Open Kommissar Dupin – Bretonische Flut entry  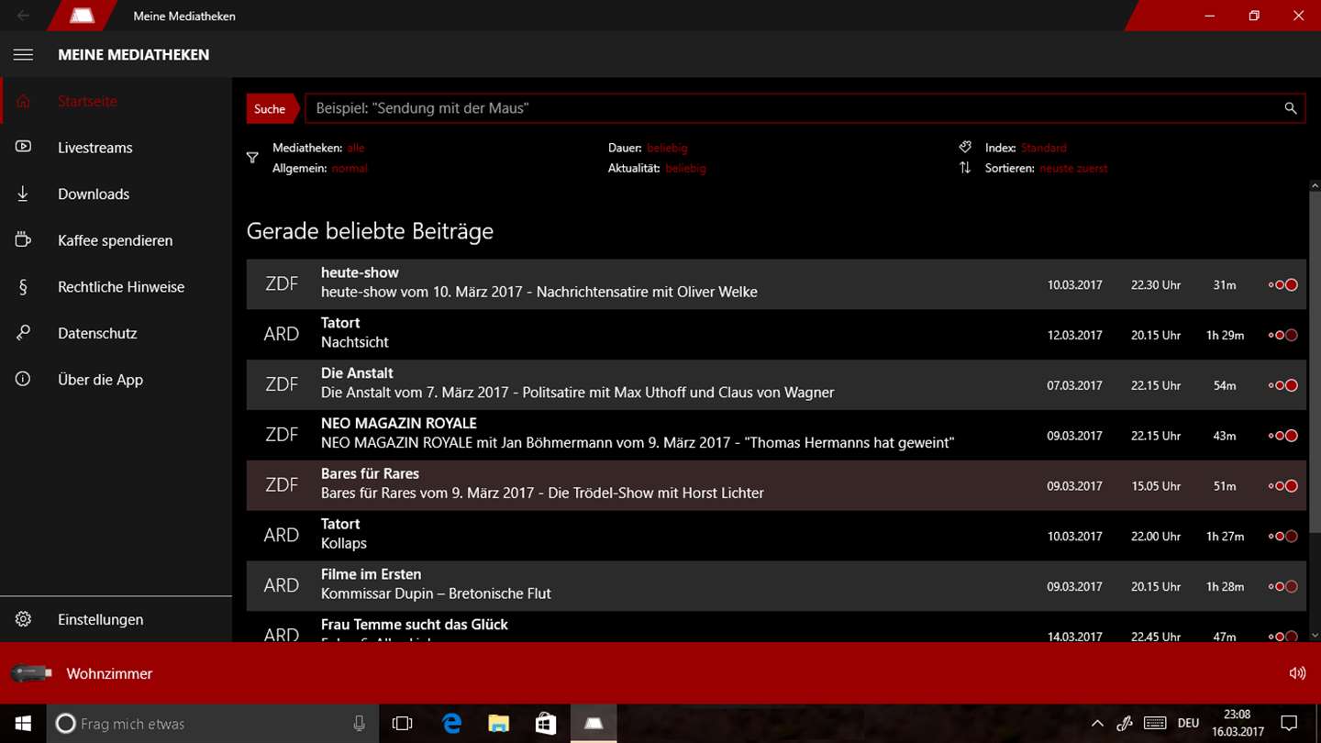(x=775, y=586)
